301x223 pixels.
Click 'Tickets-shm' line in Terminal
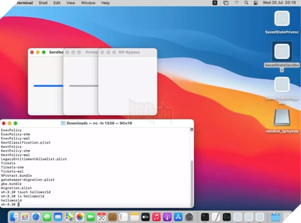point(12,167)
